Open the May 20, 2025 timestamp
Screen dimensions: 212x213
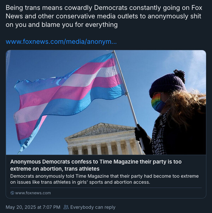[33, 207]
